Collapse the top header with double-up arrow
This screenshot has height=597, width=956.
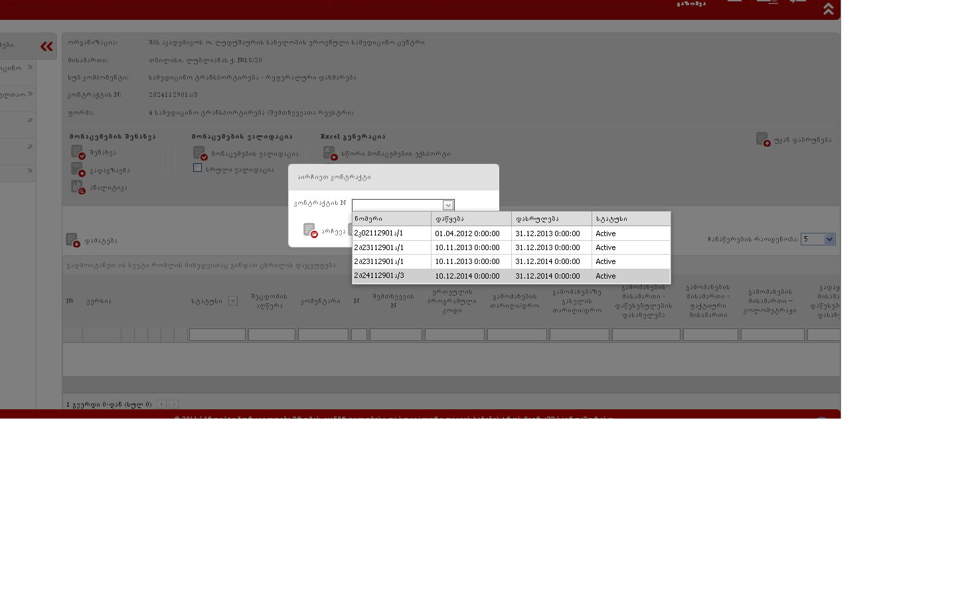coord(828,9)
